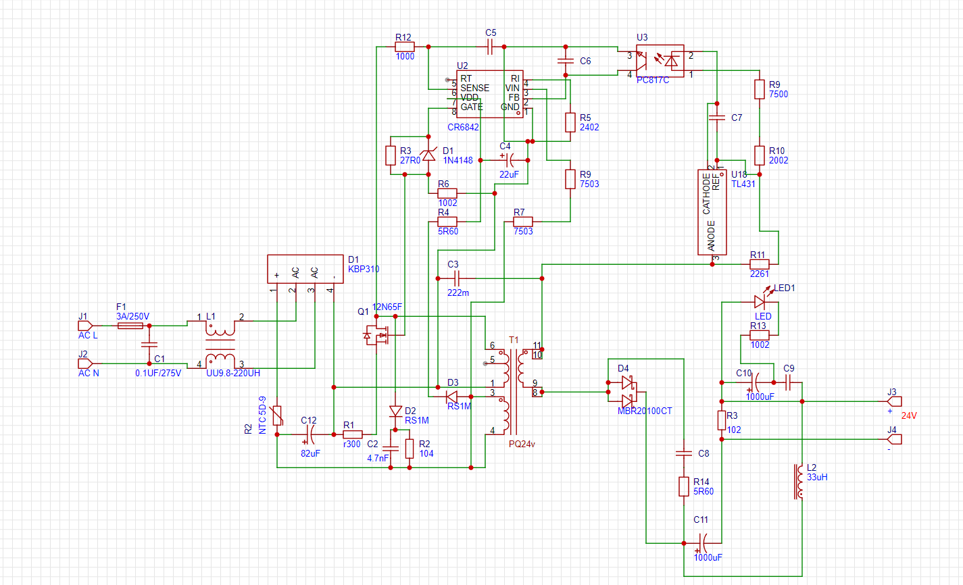Select the C8 capacitor symbol
Image resolution: width=963 pixels, height=585 pixels.
[x=684, y=453]
